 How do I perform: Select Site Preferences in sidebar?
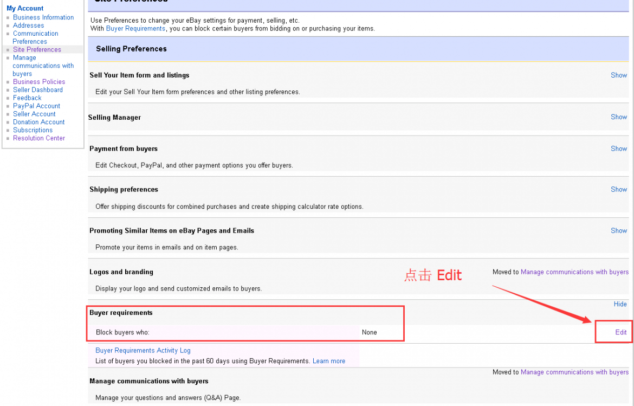[37, 49]
